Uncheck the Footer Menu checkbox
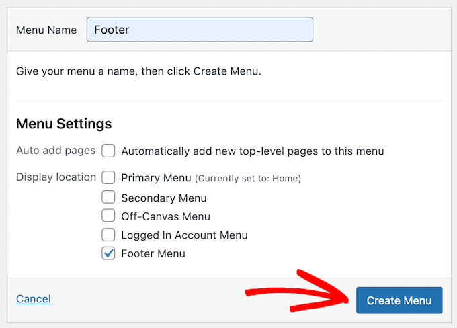Screen dimensions: 457x328 pyautogui.click(x=108, y=253)
